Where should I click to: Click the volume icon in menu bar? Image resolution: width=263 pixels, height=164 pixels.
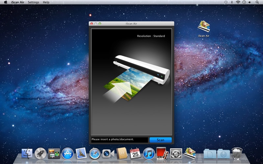coord(250,2)
